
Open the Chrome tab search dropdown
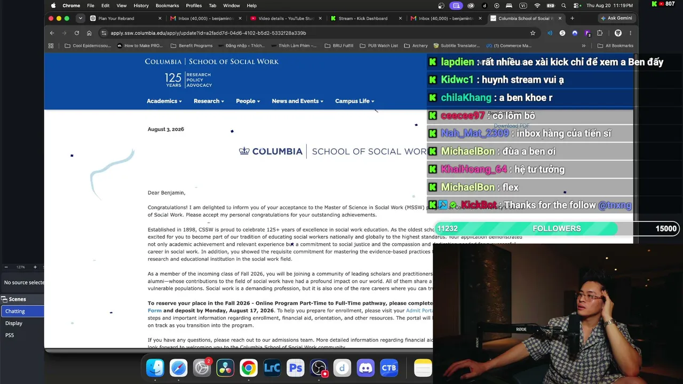80,18
